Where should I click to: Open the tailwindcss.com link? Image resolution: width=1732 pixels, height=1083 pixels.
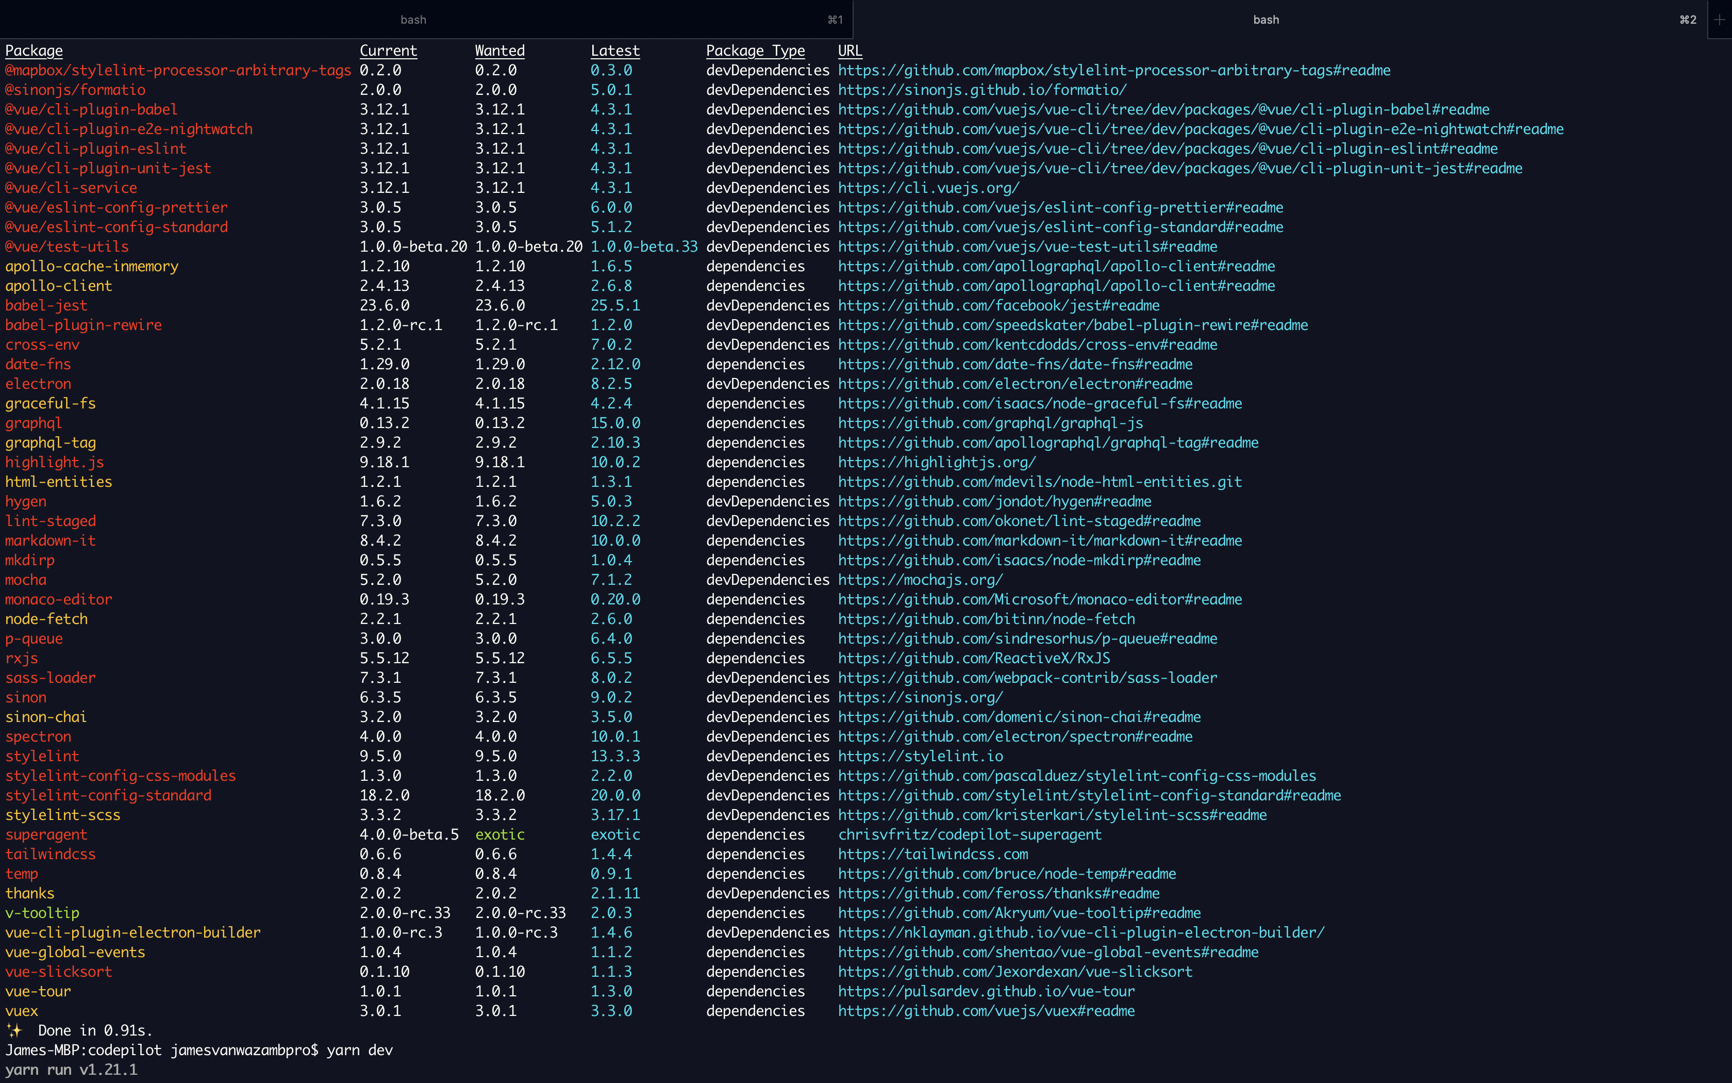click(x=932, y=854)
